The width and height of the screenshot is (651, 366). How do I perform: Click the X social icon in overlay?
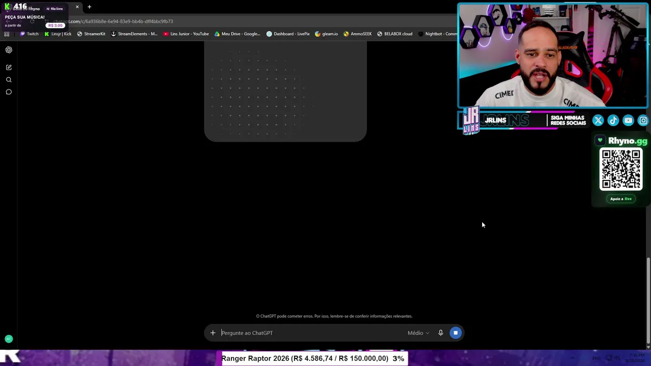[x=598, y=120]
